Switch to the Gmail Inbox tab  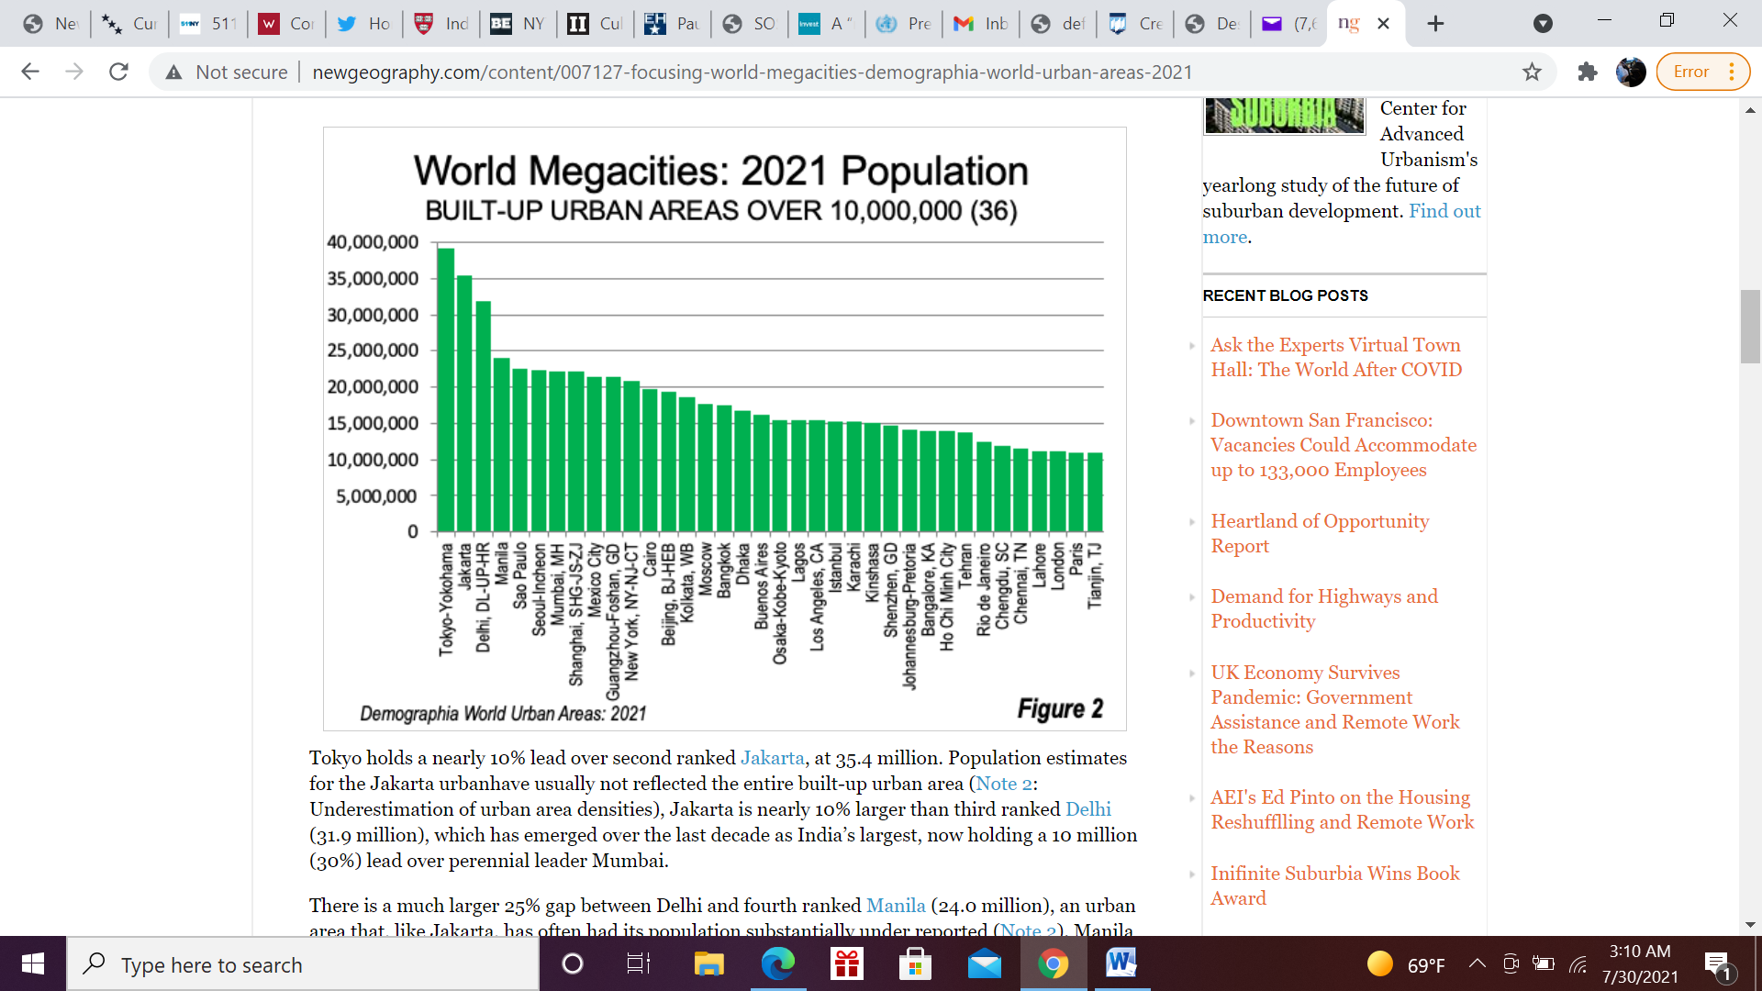click(x=981, y=24)
